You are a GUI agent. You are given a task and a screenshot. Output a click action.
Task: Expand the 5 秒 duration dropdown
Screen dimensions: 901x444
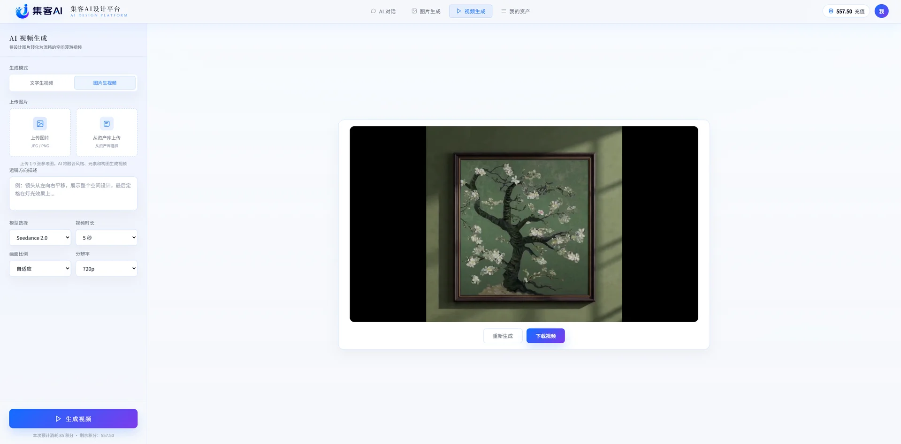click(x=107, y=238)
